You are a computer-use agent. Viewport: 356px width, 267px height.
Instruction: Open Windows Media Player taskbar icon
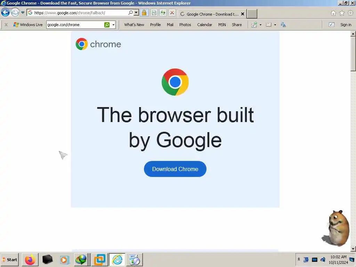pyautogui.click(x=64, y=260)
